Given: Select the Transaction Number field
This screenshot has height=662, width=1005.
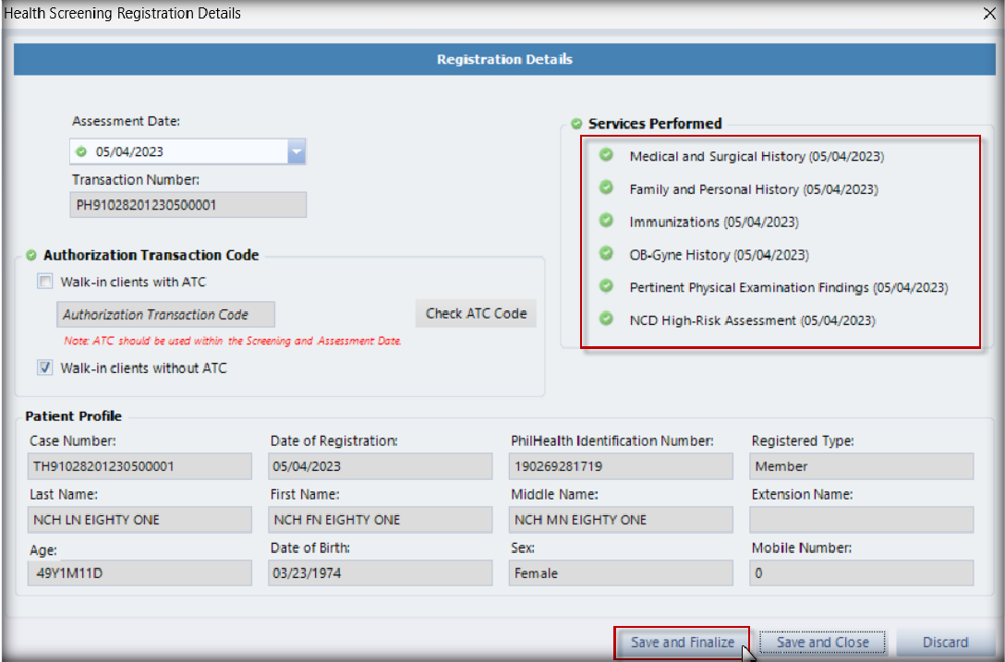Looking at the screenshot, I should click(188, 205).
